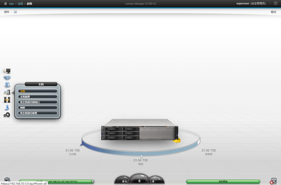This screenshot has height=185, width=281.
Task: Choose 主机集群 from the popup menu
Action: click(38, 96)
